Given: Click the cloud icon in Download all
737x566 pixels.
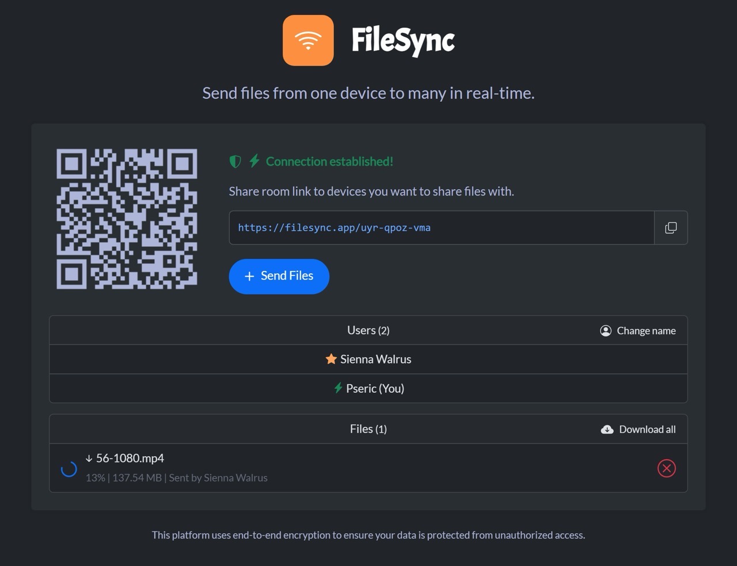Looking at the screenshot, I should click(x=607, y=430).
